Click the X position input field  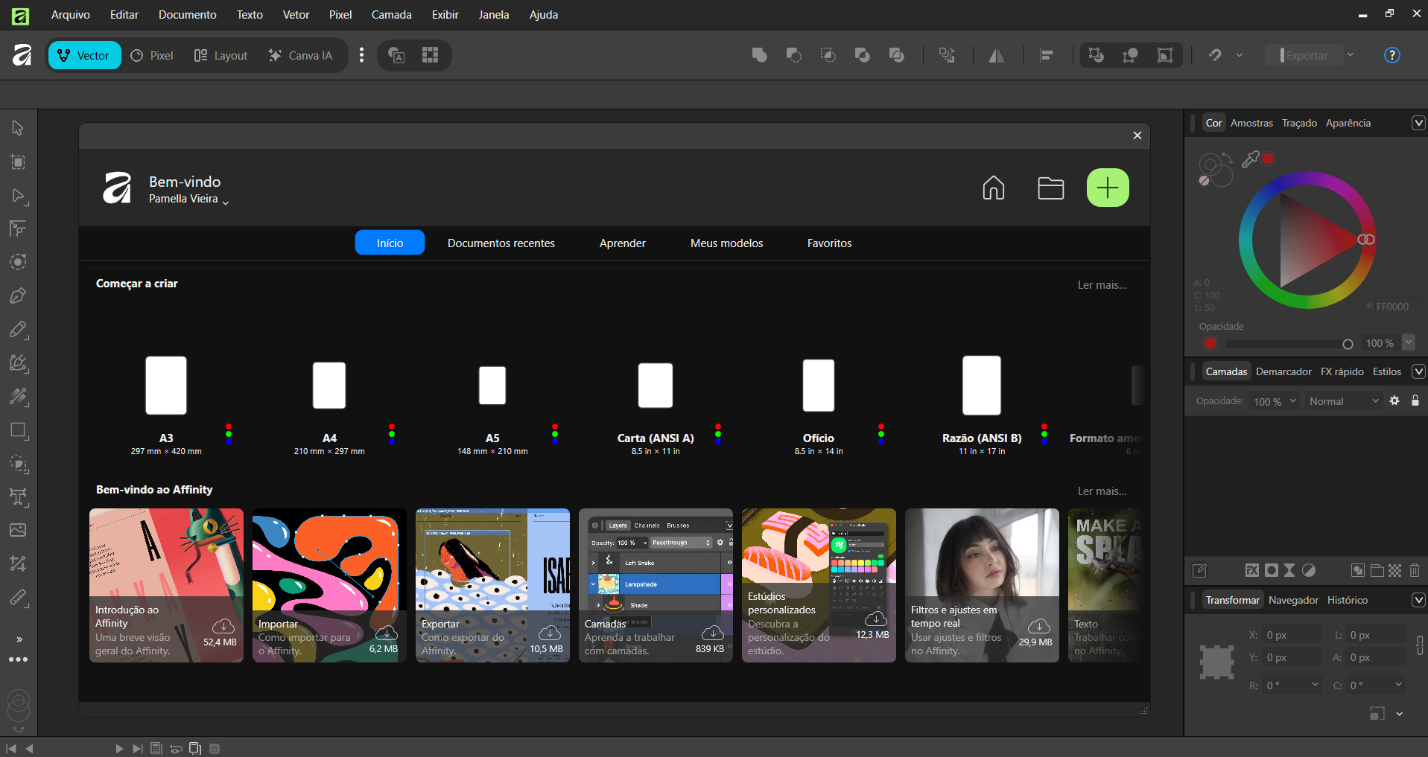pyautogui.click(x=1292, y=635)
